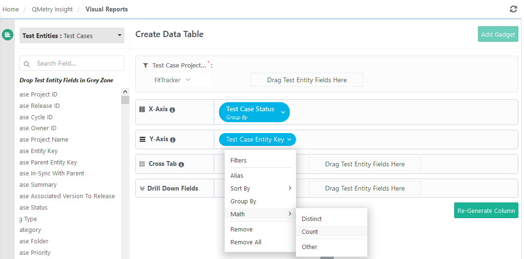Open QMetry Insight breadcrumb link
The height and width of the screenshot is (259, 524).
[52, 10]
